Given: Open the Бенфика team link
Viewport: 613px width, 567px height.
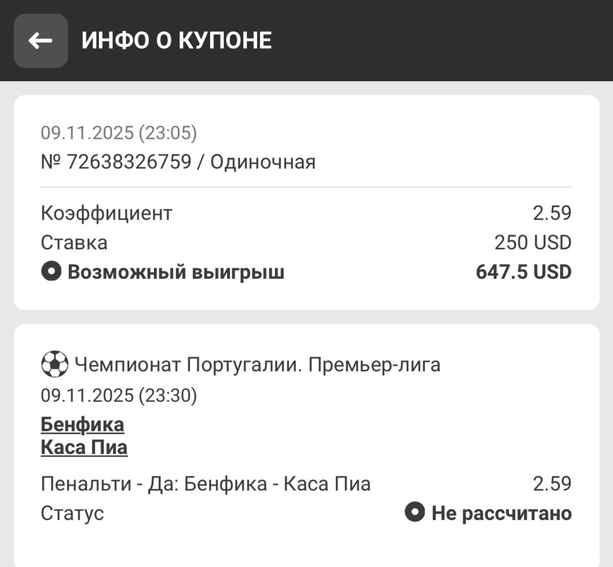Looking at the screenshot, I should coord(82,424).
